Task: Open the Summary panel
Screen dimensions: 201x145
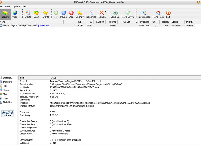Action: point(7,78)
